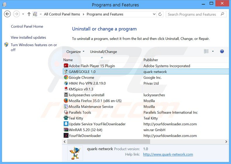Select the Google Chrome entry
The image size is (231, 164).
(x=81, y=78)
